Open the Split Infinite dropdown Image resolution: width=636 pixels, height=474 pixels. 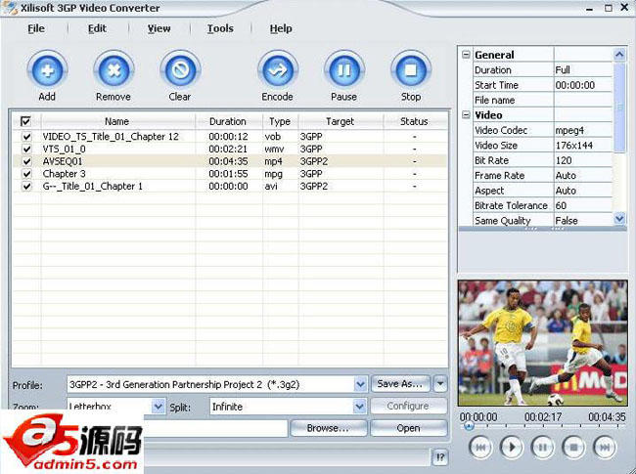coord(359,407)
